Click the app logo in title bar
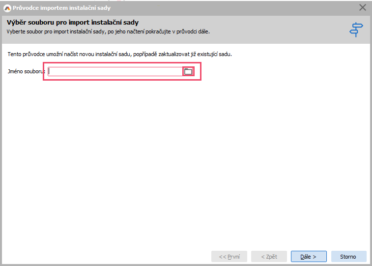This screenshot has width=372, height=266. coord(7,7)
